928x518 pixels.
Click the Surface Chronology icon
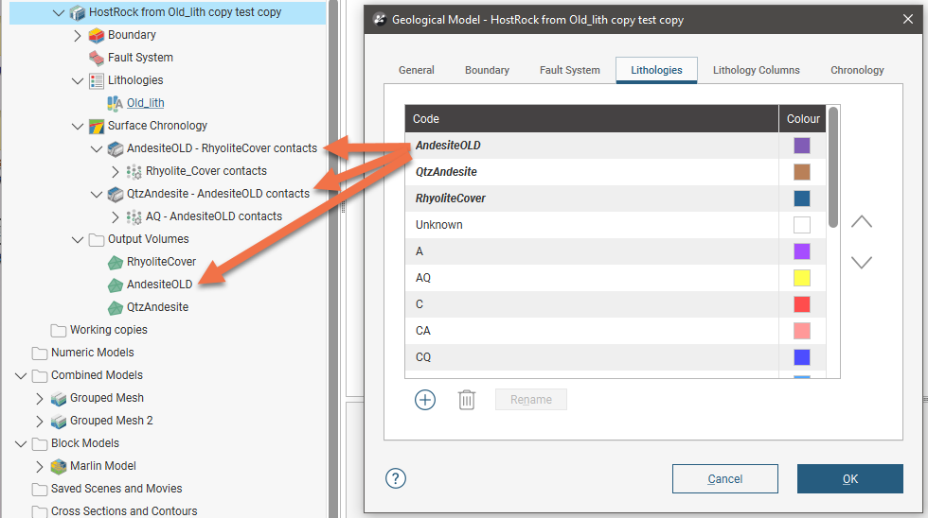(96, 126)
